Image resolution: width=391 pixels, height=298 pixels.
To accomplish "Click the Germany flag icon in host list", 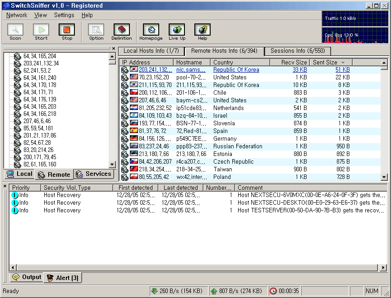I will click(x=134, y=138).
